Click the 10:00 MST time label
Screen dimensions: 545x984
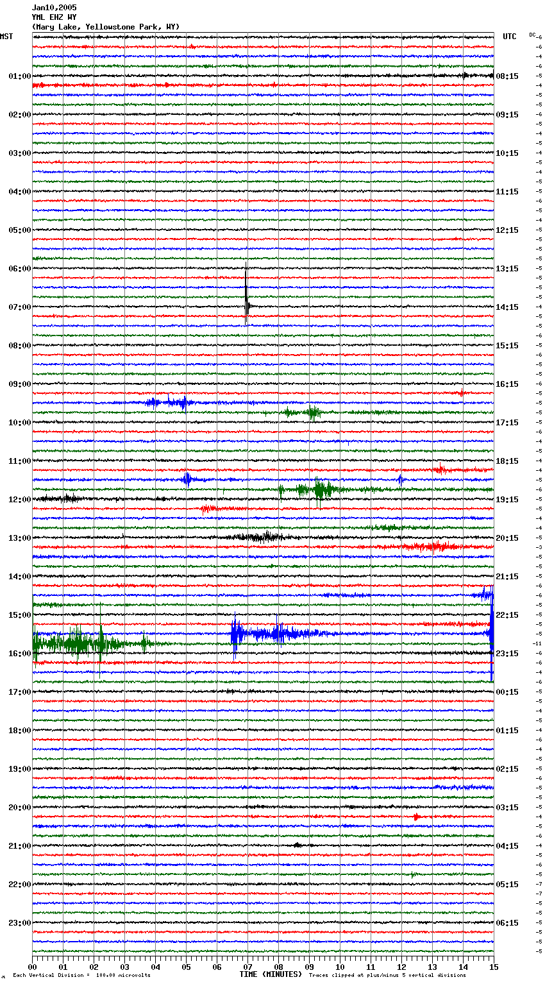click(20, 423)
